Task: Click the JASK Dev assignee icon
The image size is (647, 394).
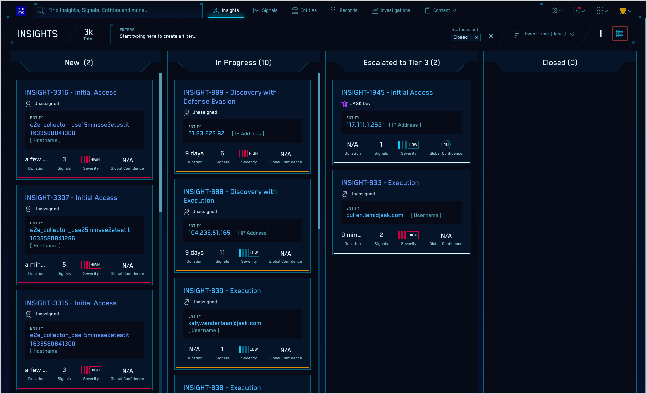Action: [345, 104]
